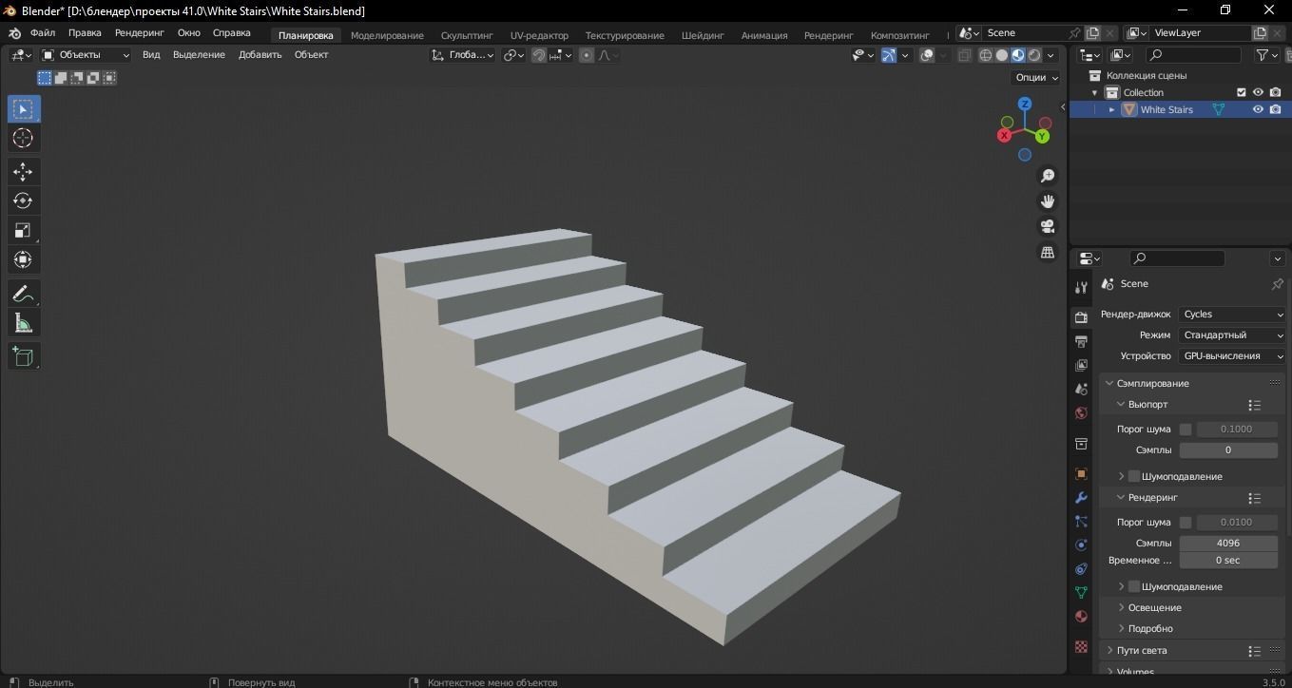Screen dimensions: 1292x688
Task: Open the Опции dropdown
Action: [x=1036, y=78]
